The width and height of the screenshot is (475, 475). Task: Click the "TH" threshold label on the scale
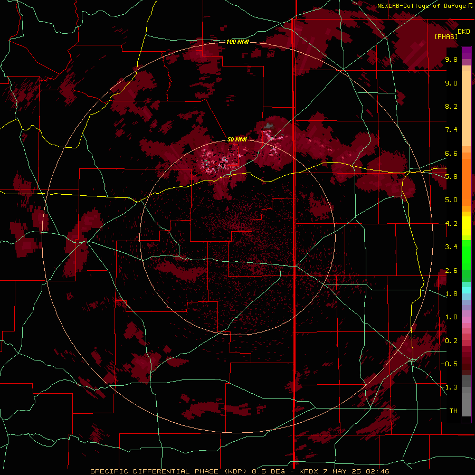point(453,411)
